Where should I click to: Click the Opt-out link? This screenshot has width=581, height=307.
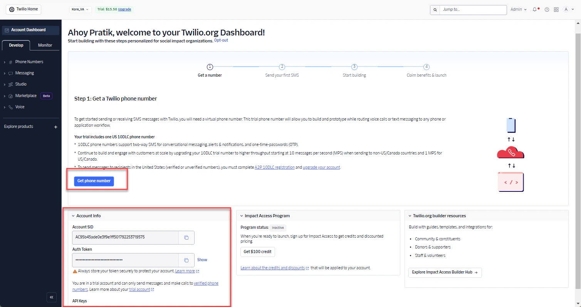click(x=221, y=40)
